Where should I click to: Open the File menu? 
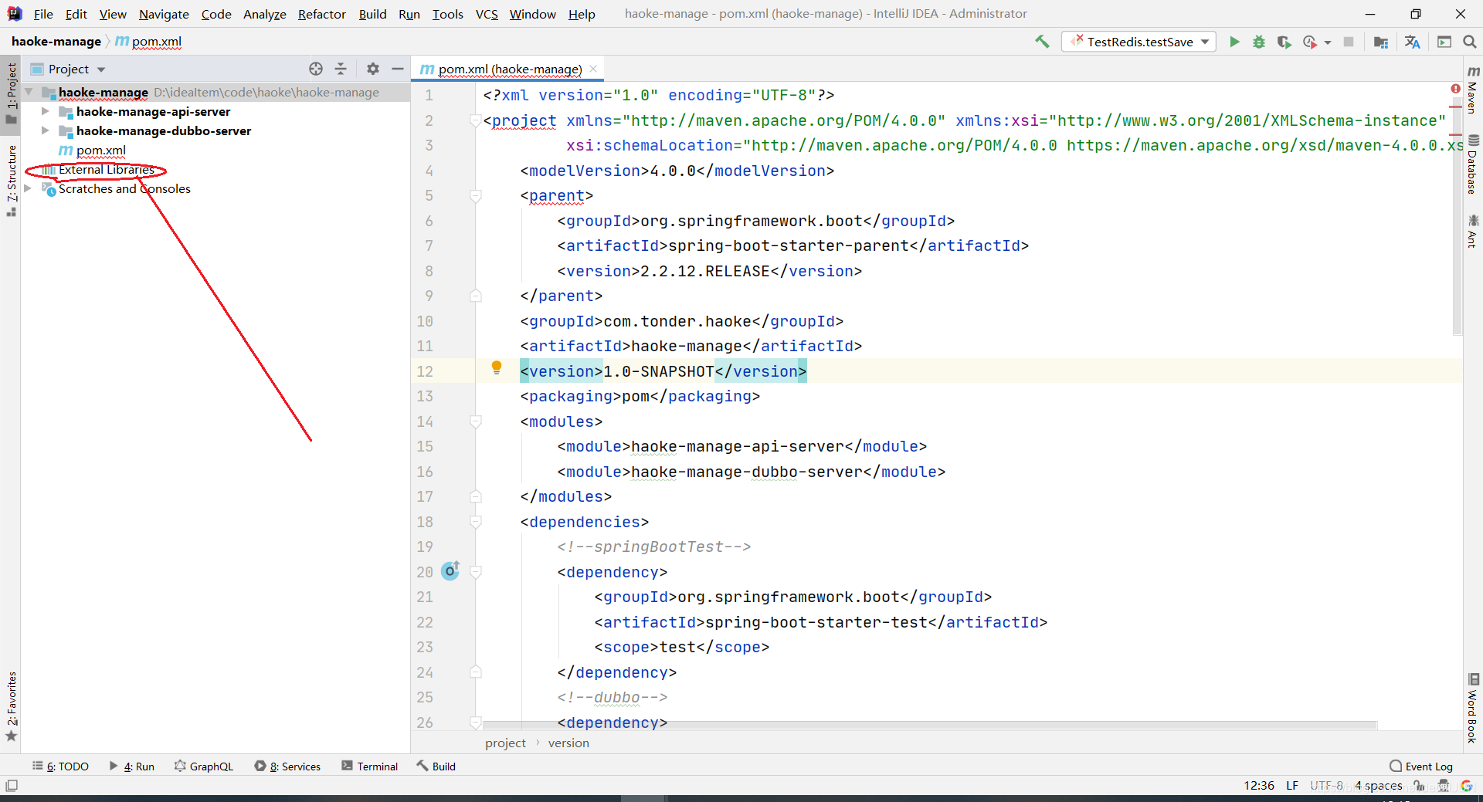point(43,14)
